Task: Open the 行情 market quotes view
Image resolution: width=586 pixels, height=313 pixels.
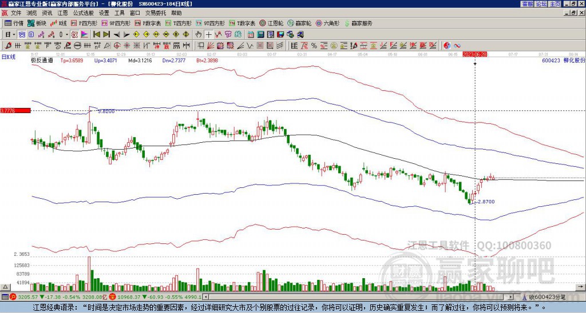Action: coord(14,23)
